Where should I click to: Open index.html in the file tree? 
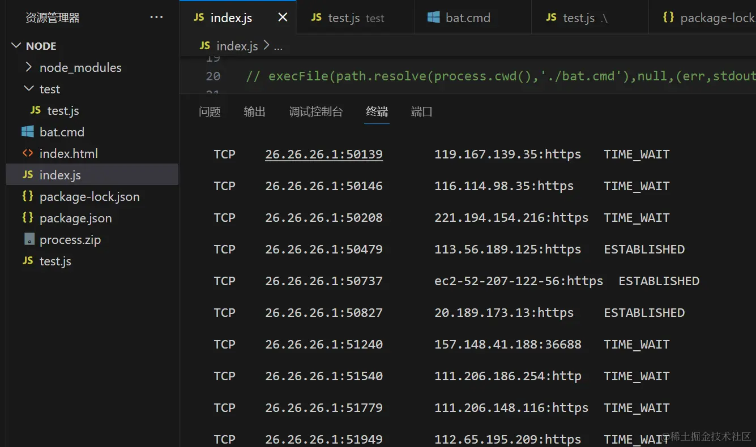[69, 153]
